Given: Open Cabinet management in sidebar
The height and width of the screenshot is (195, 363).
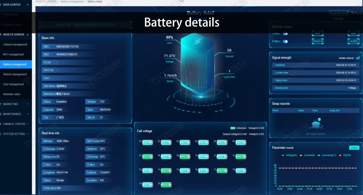Looking at the screenshot, I should (x=16, y=45).
